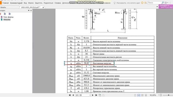This screenshot has width=173, height=97.
Task: Collapse the bookmarks panel with left arrow
Action: pos(31,11)
